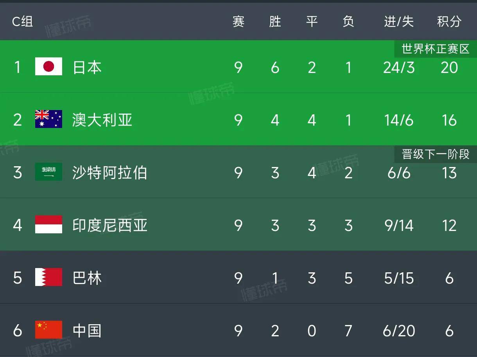Viewport: 477px width, 357px height.
Task: Select 沙特阿拉伯 team name
Action: tap(109, 172)
